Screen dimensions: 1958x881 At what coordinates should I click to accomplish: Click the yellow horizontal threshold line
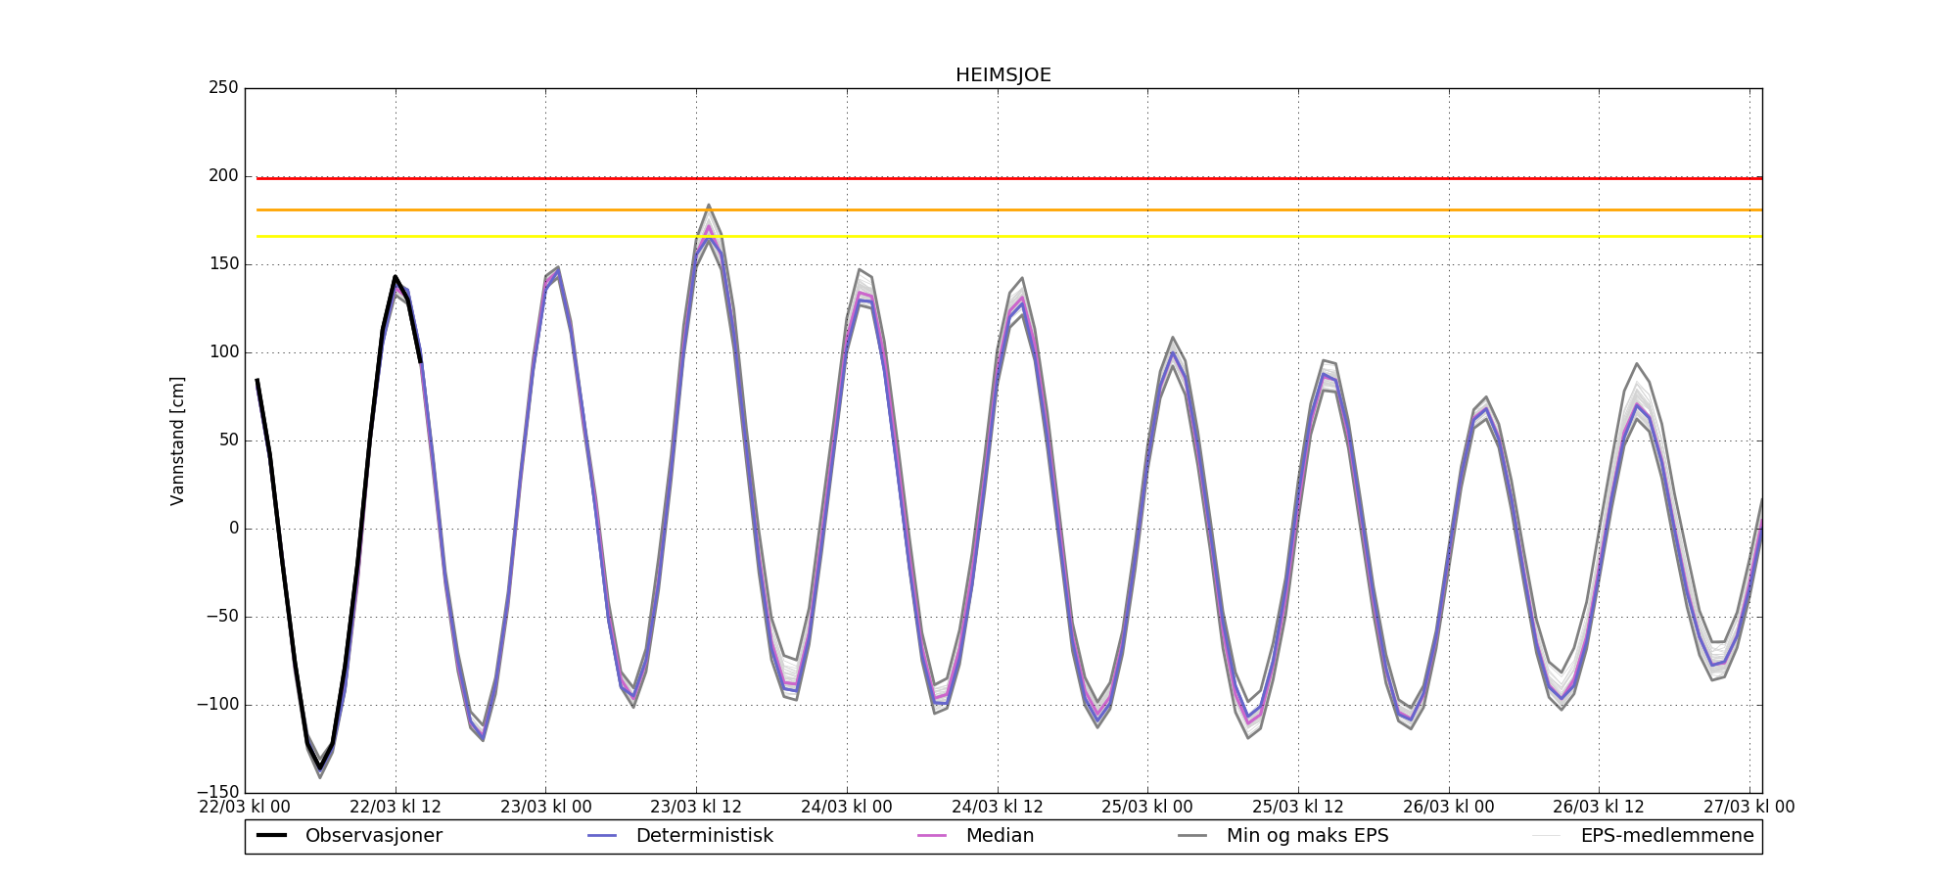pos(979,236)
